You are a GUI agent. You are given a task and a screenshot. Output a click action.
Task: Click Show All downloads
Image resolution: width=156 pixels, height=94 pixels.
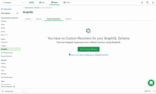pyautogui.click(x=147, y=91)
